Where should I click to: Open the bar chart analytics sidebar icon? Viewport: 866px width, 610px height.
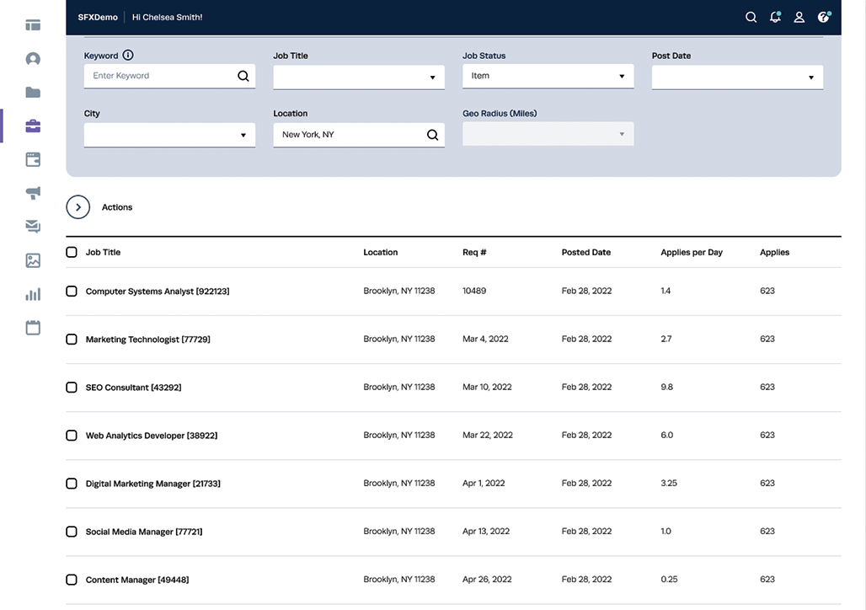coord(33,294)
